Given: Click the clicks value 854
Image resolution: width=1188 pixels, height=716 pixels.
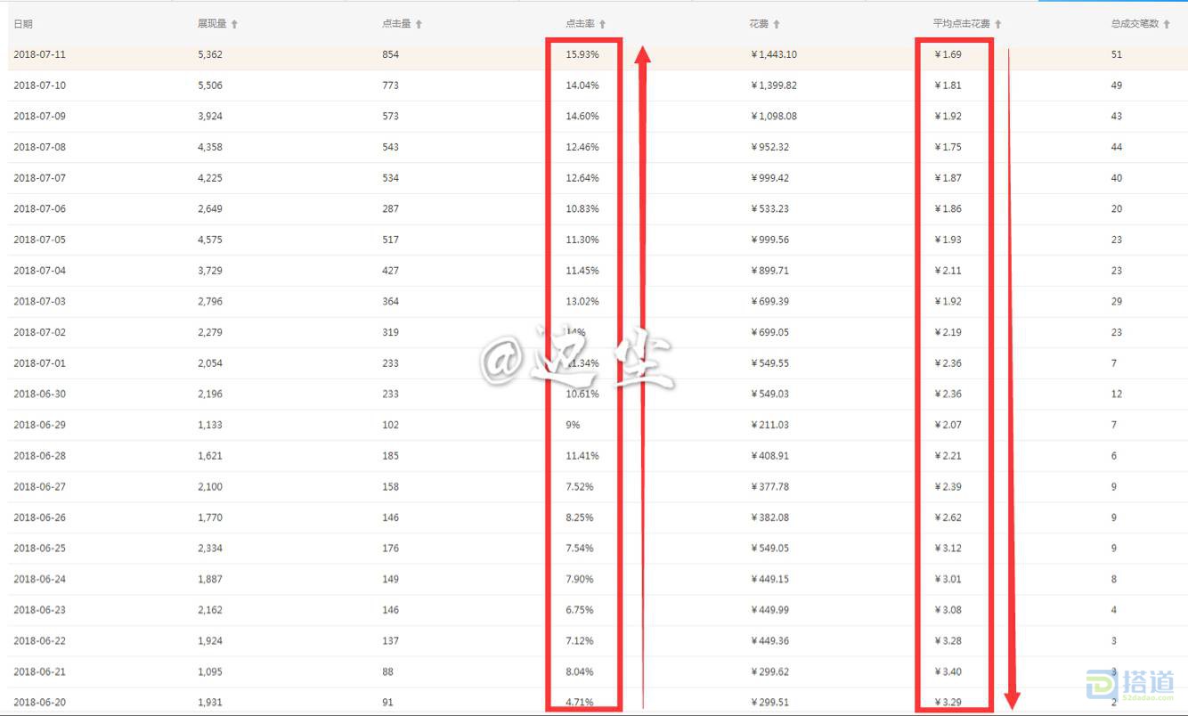Looking at the screenshot, I should 390,54.
